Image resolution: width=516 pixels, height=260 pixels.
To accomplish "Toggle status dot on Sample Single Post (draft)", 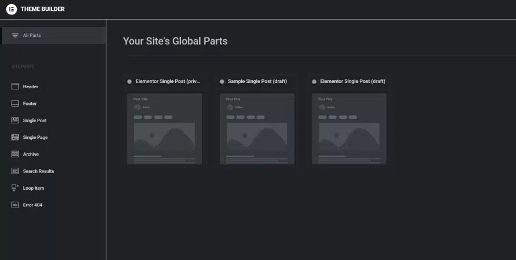I will click(x=222, y=82).
